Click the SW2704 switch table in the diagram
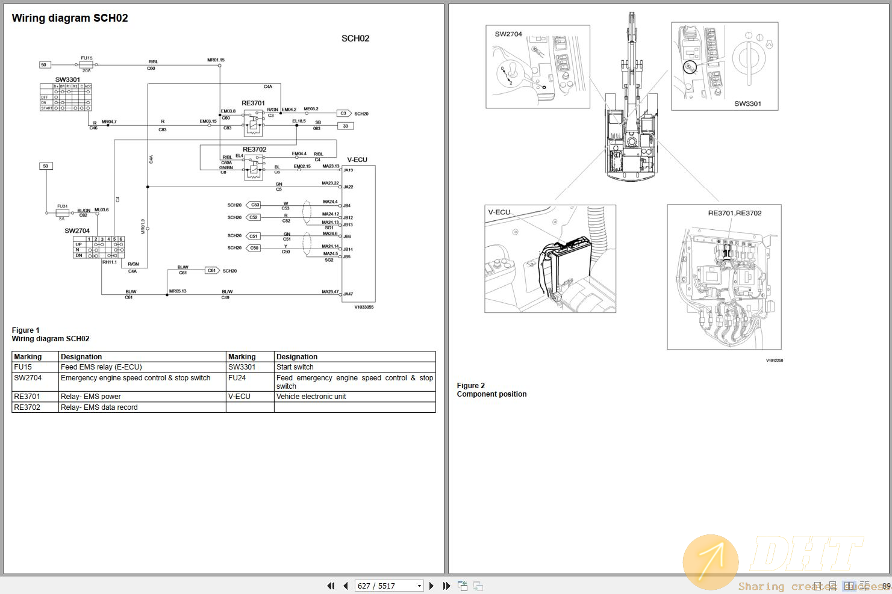 coord(99,247)
